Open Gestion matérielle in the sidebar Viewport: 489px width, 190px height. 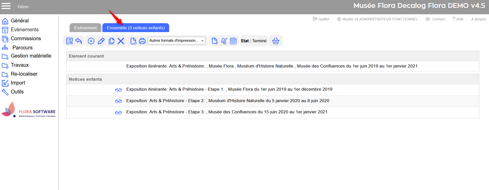pyautogui.click(x=31, y=56)
